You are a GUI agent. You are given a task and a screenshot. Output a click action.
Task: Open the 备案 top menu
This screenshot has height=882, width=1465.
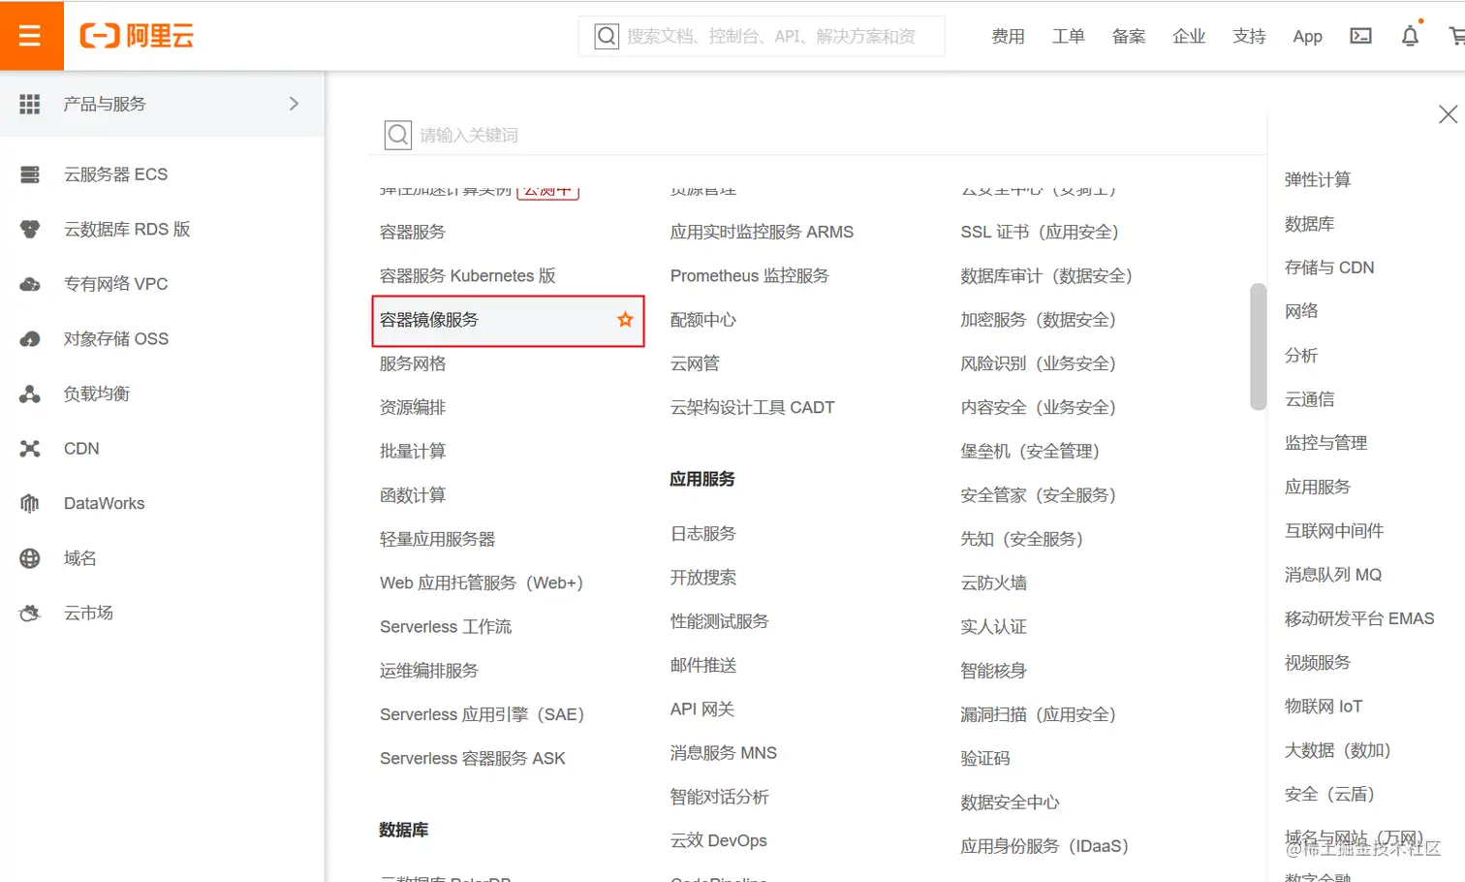coord(1128,37)
